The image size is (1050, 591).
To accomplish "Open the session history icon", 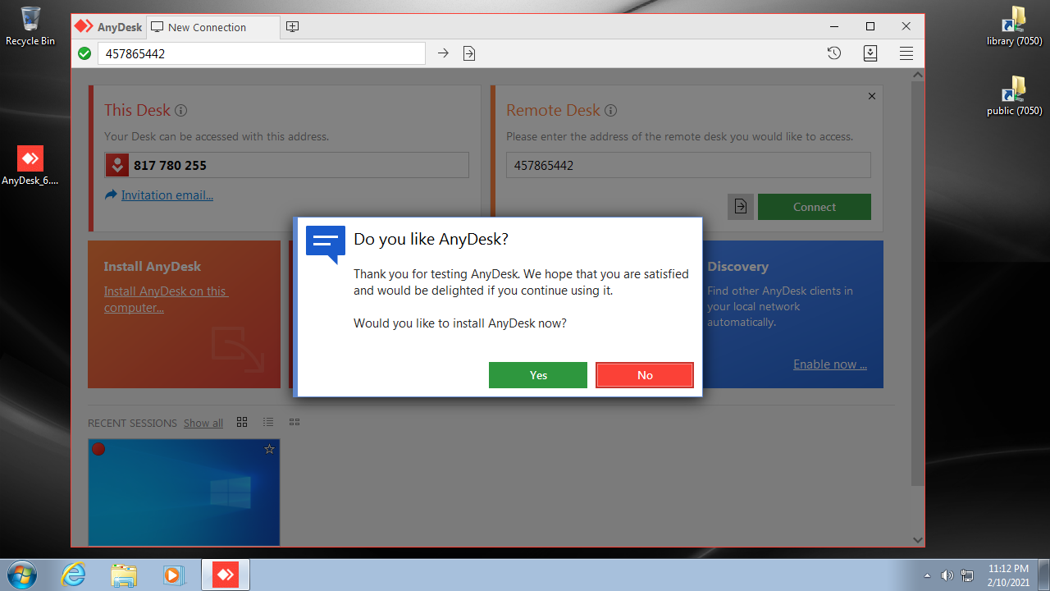I will click(833, 53).
